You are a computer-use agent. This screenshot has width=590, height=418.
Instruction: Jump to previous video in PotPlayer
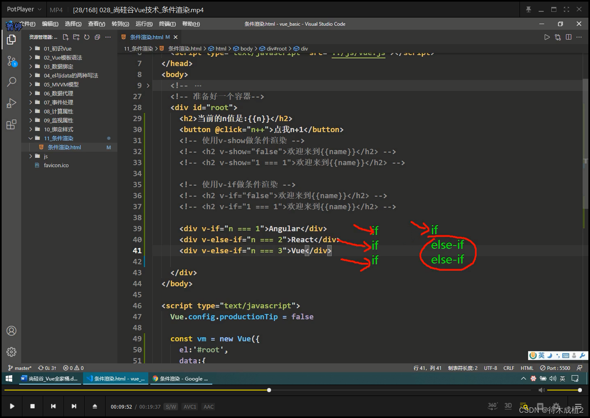(x=53, y=406)
